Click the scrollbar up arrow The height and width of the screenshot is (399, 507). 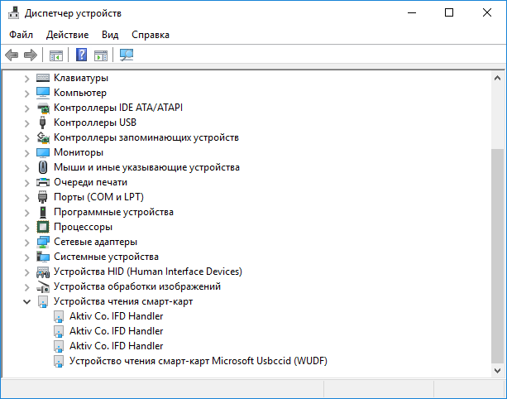tap(497, 78)
